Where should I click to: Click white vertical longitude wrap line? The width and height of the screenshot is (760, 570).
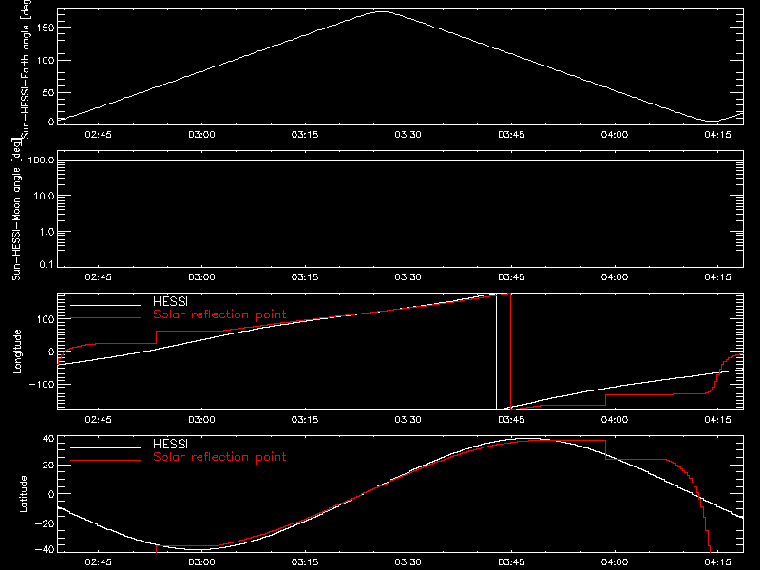tap(496, 352)
